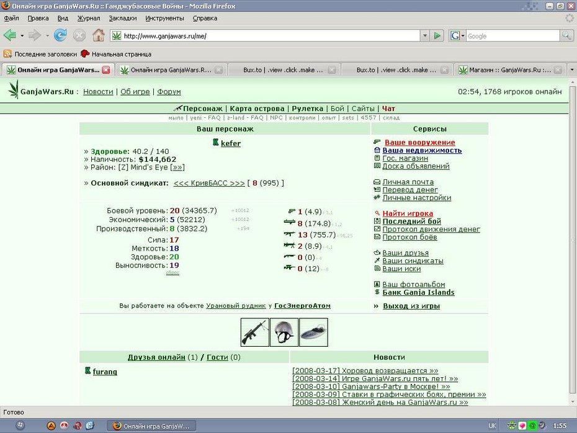Screen dimensions: 577x433
Task: Open the ГосЭнергоАтом link
Action: (303, 306)
